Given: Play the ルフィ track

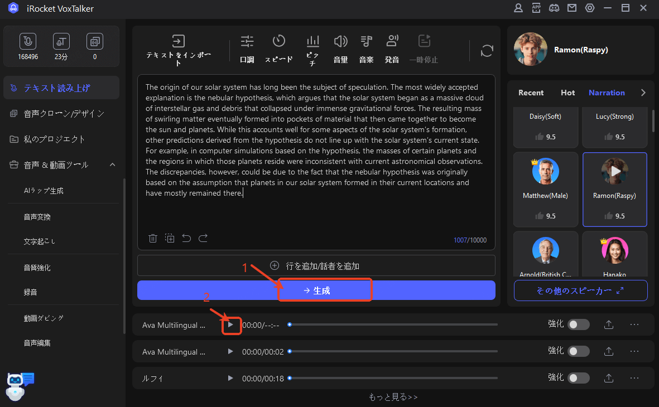Looking at the screenshot, I should (230, 379).
